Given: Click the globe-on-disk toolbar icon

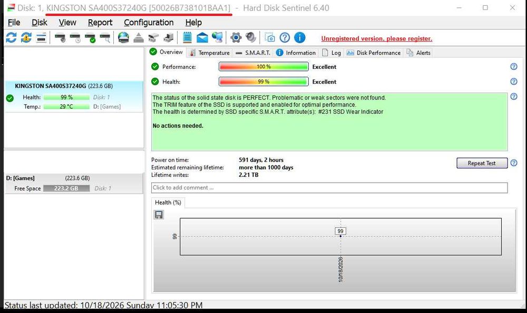Looking at the screenshot, I should point(123,37).
